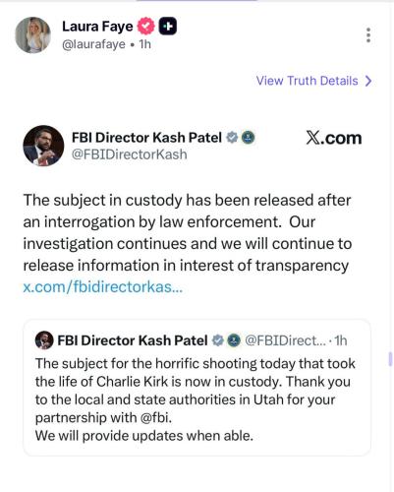
Task: Click the gray verified check next to Kash Patel
Action: pyautogui.click(x=232, y=138)
